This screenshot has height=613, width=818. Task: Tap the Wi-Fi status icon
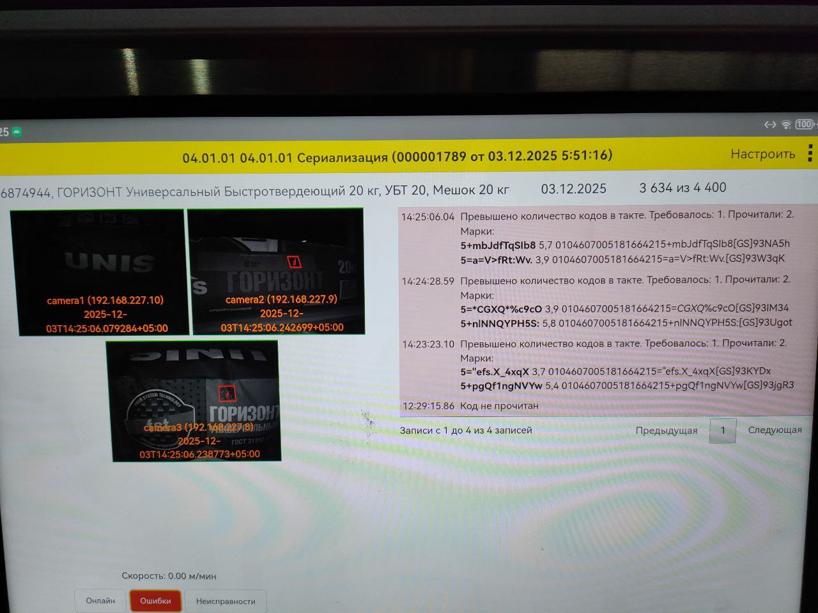click(786, 125)
